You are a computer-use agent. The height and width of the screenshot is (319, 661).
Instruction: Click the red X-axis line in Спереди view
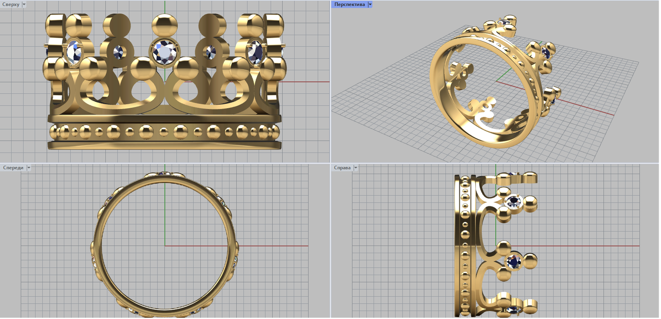(x=269, y=246)
